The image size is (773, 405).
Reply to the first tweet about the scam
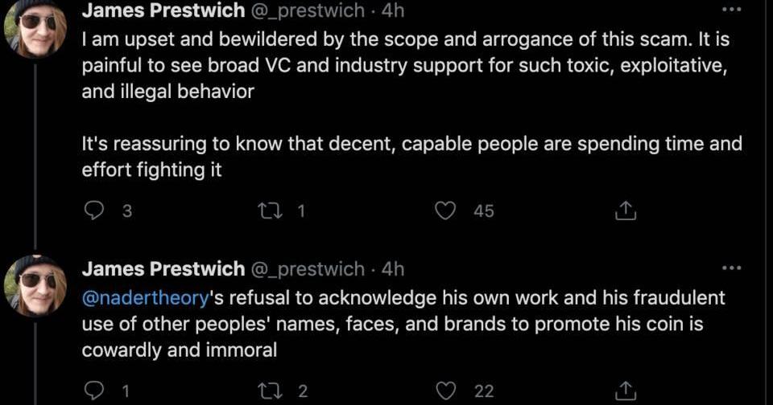(95, 211)
